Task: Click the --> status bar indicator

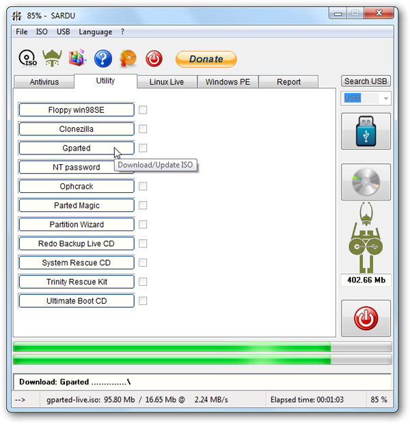Action: pos(20,399)
